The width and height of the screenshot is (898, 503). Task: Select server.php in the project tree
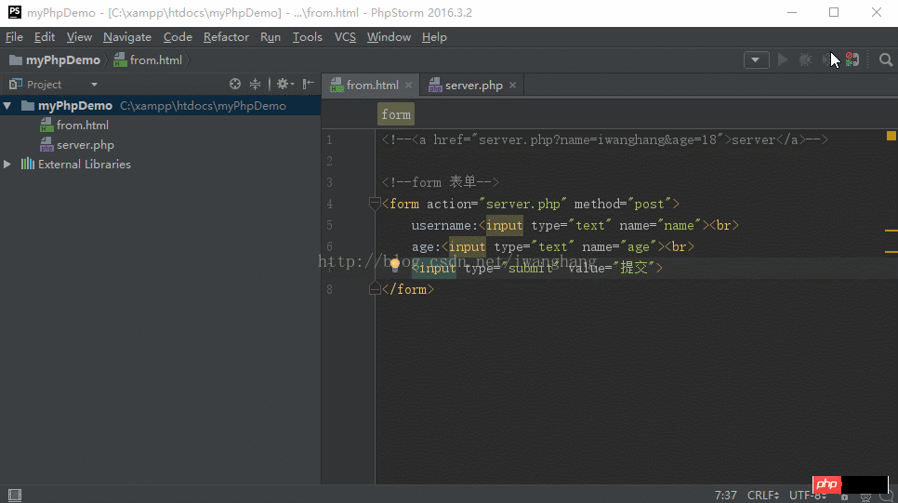[85, 145]
